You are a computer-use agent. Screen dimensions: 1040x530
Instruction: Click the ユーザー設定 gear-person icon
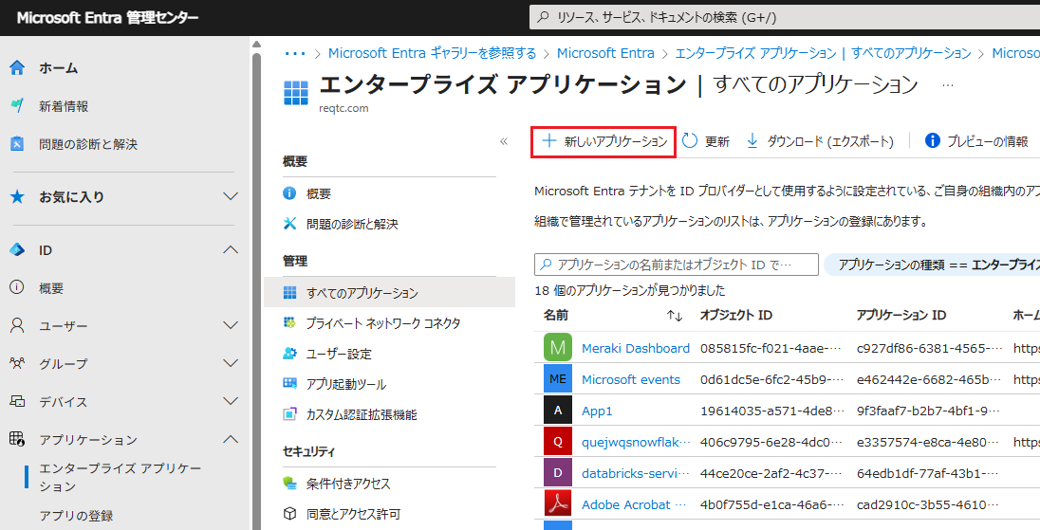pos(289,354)
